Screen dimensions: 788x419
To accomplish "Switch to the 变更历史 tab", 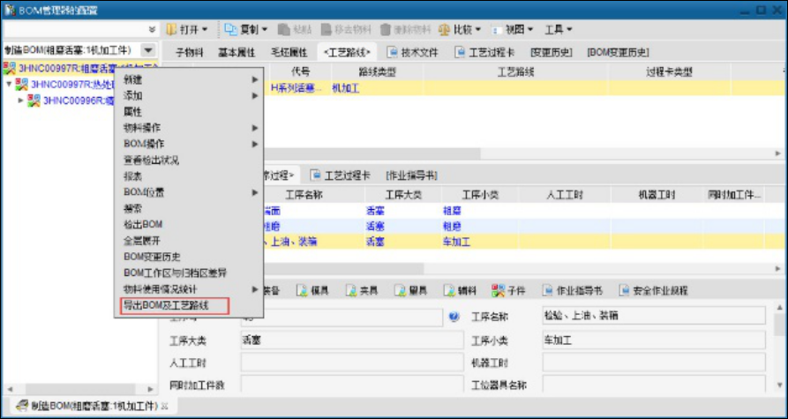I will (552, 52).
